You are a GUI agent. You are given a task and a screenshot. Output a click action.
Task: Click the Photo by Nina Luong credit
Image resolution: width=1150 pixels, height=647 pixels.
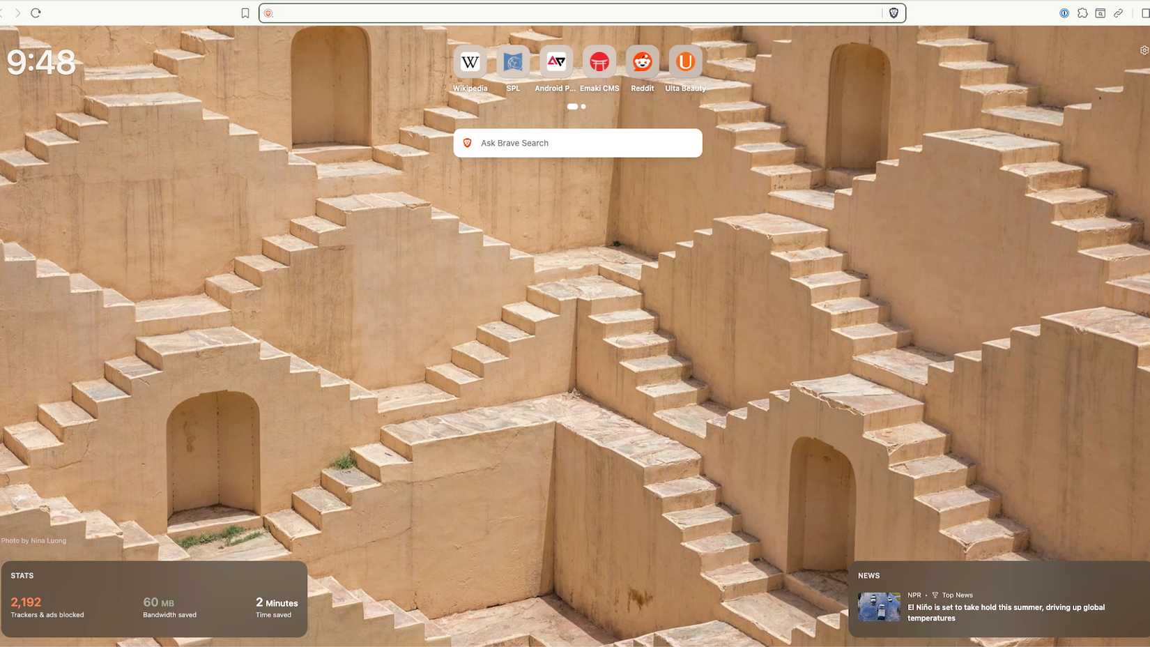33,540
